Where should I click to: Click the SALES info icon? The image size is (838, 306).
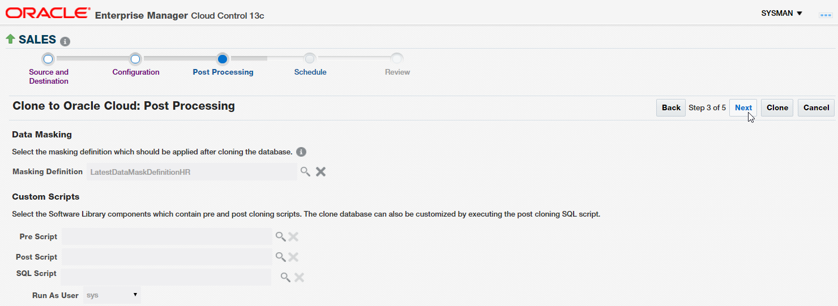[65, 42]
